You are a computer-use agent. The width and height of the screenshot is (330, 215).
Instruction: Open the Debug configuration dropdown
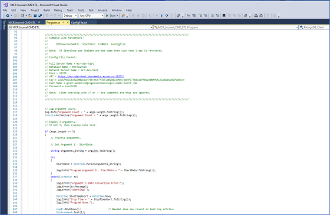pos(69,16)
